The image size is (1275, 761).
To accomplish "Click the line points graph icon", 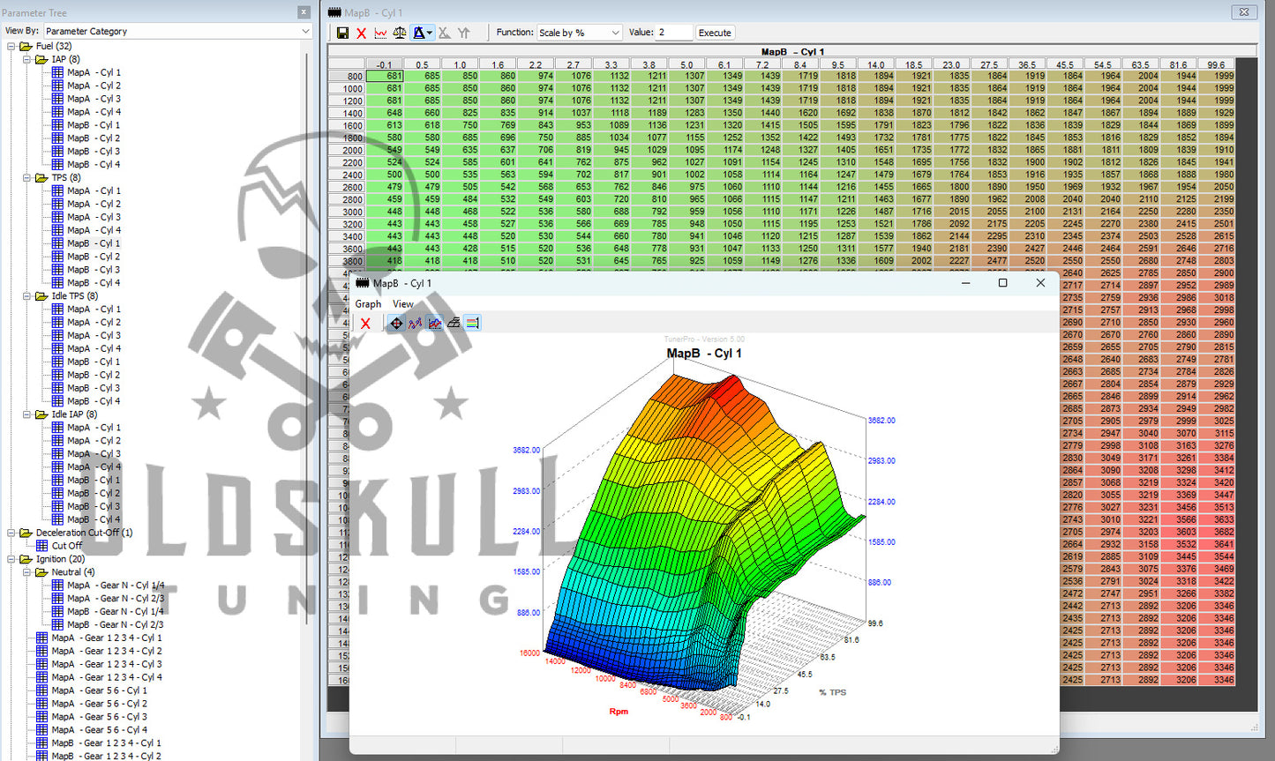I will 415,324.
